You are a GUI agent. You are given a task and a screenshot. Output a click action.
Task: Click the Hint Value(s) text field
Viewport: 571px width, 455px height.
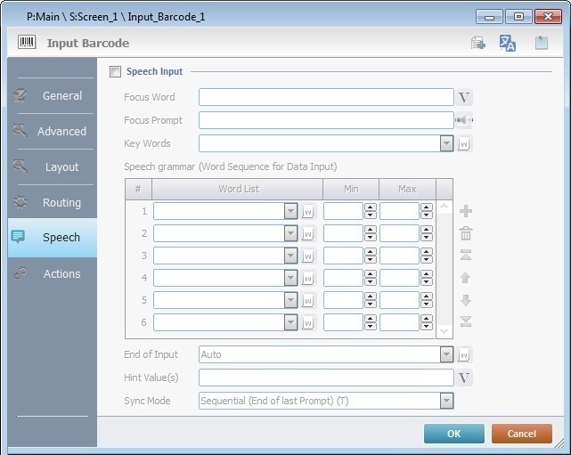tap(326, 378)
